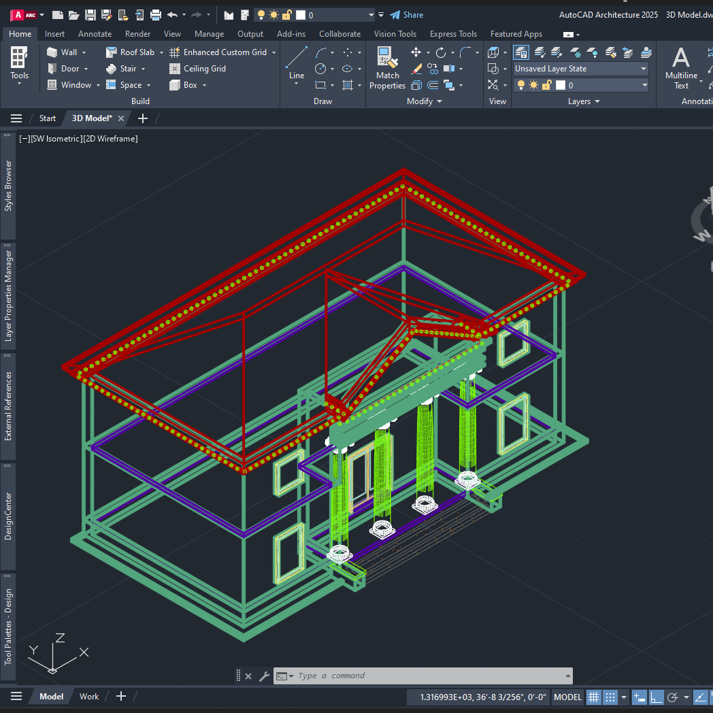
Task: Expand the Modify panel title flyout
Action: click(x=425, y=101)
